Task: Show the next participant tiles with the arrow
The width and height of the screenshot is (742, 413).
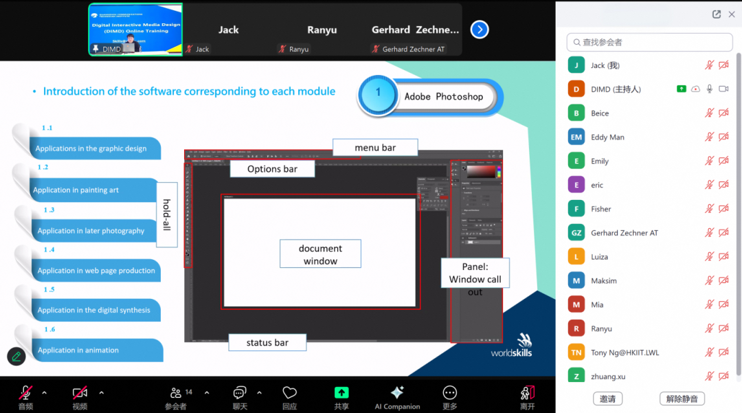Action: point(480,30)
